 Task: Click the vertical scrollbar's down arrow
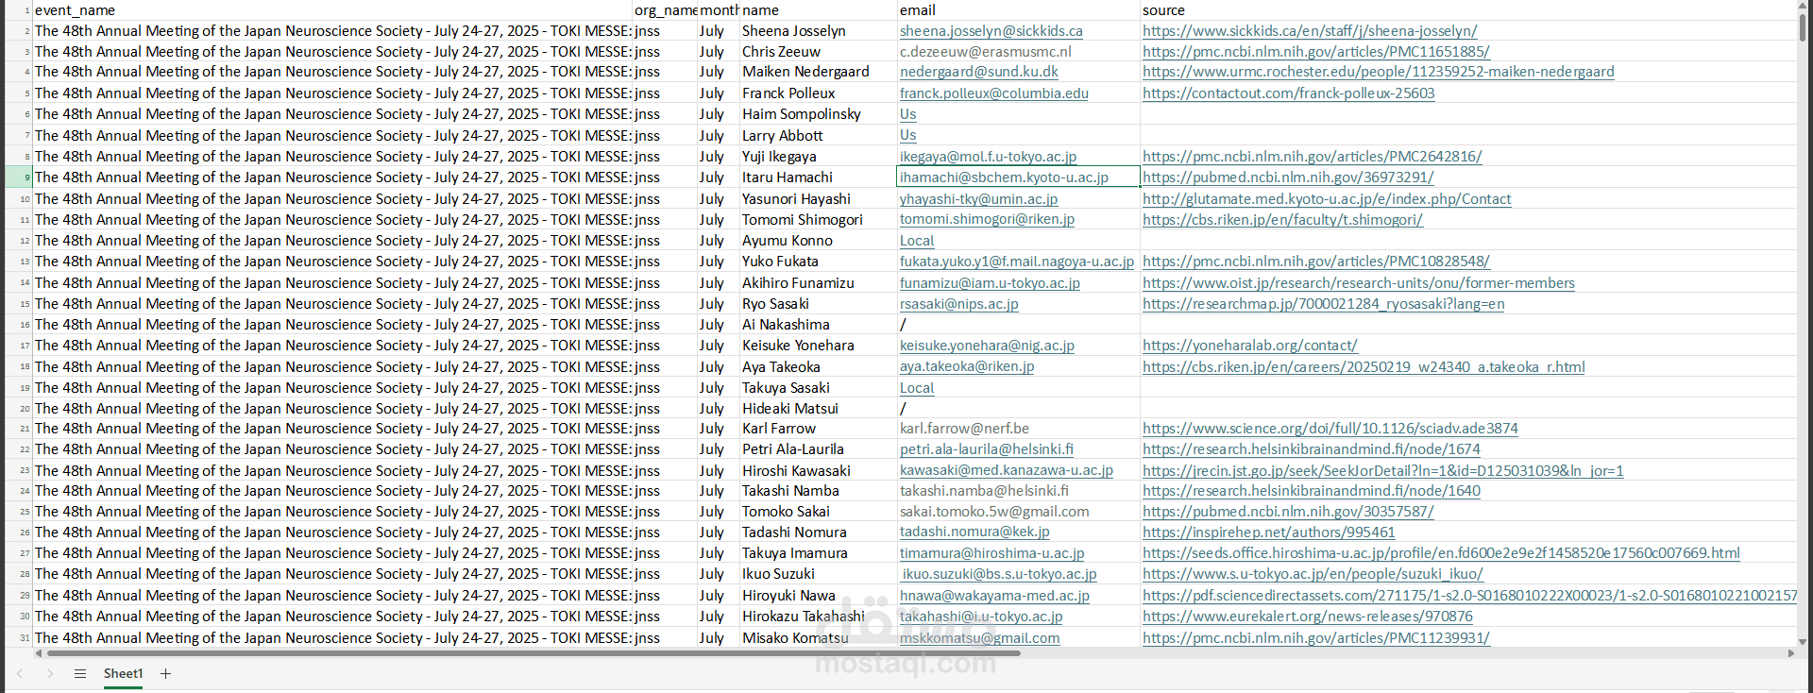tap(1803, 641)
